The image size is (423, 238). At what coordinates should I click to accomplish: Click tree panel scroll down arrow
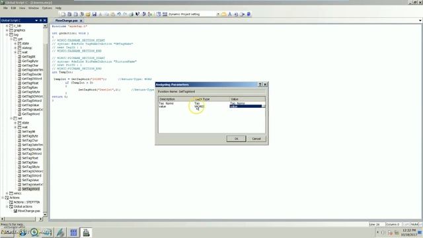point(45,214)
